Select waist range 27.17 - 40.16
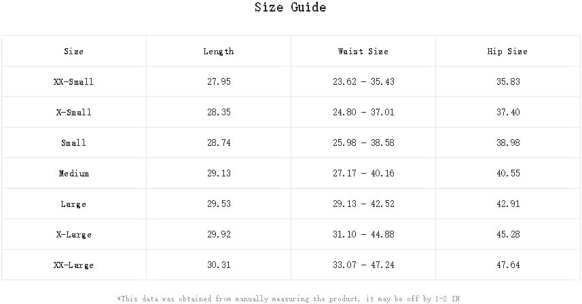Image resolution: width=582 pixels, height=304 pixels. pos(363,173)
